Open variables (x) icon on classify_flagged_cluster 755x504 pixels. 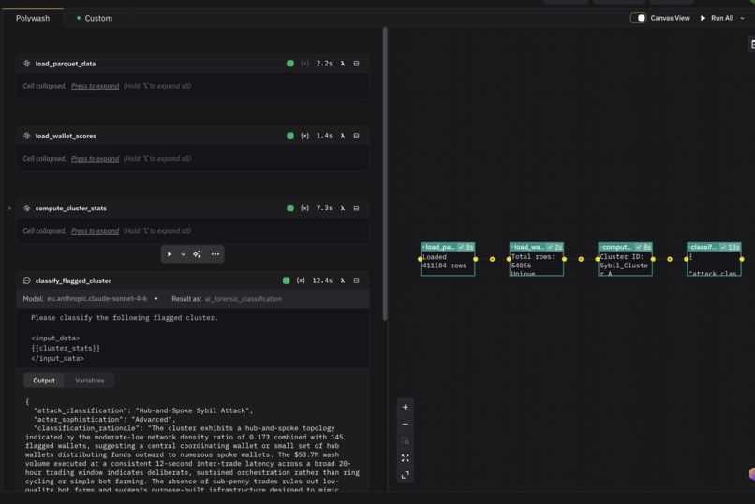(x=301, y=281)
